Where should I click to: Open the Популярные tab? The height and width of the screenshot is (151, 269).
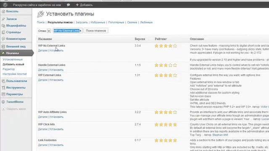116,22
